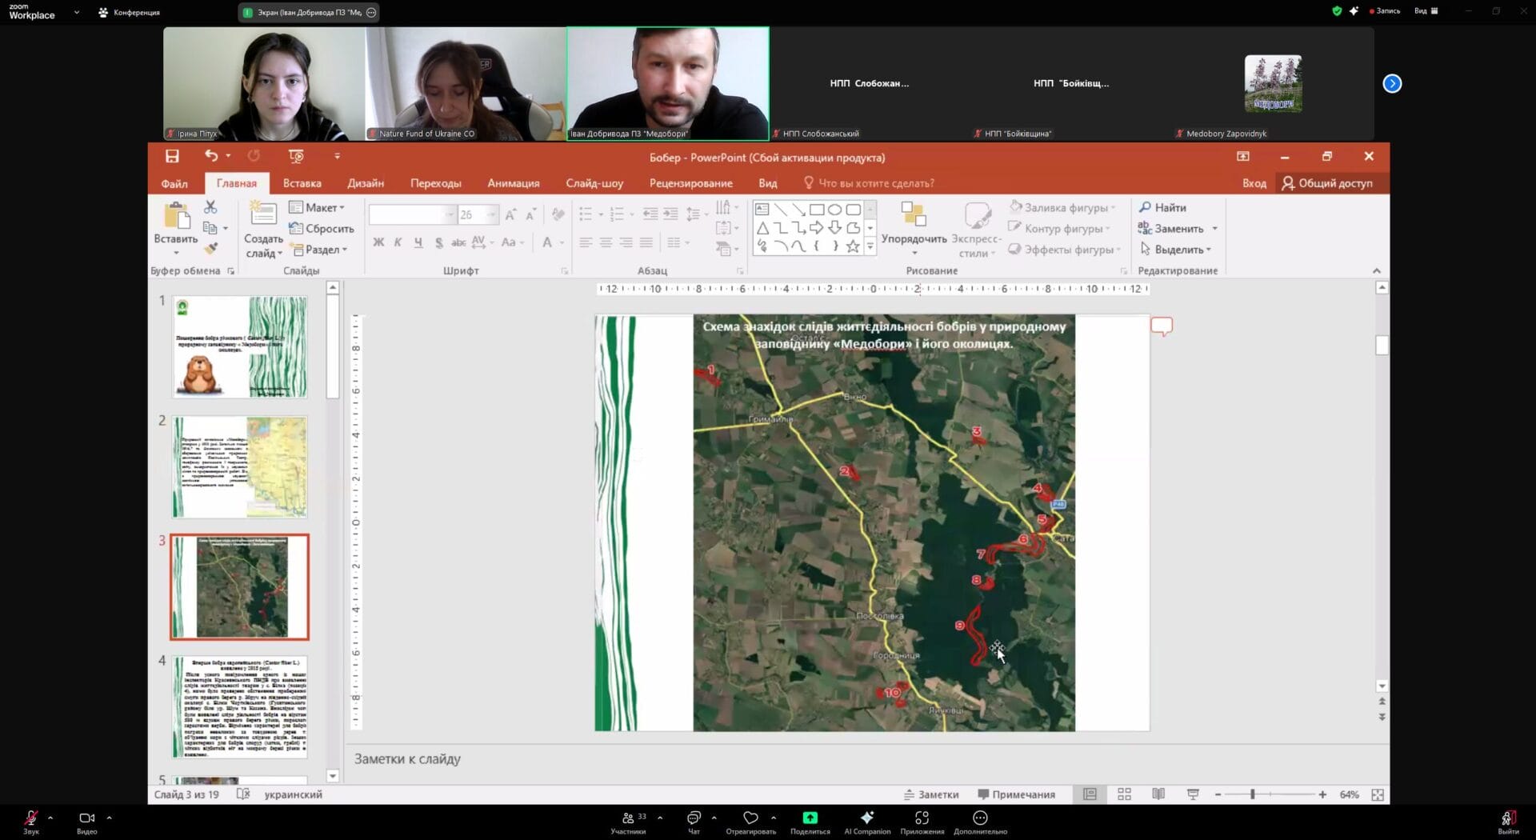The image size is (1536, 840).
Task: Open the Design (Дизайн) ribbon tab
Action: click(x=366, y=183)
